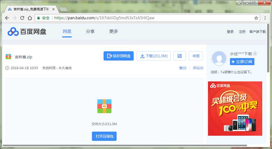The image size is (272, 149).
Task: Click the green secure padlock icon
Action: [39, 18]
